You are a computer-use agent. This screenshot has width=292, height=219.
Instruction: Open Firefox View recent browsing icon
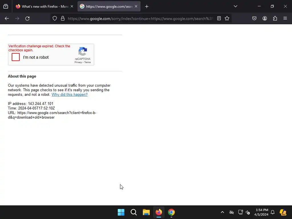click(6, 7)
